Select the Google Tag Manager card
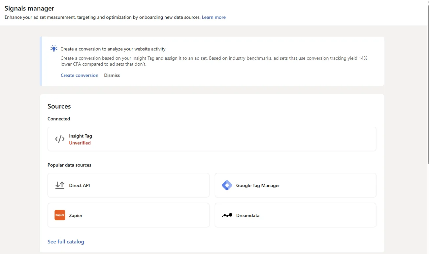This screenshot has width=429, height=254. click(295, 185)
